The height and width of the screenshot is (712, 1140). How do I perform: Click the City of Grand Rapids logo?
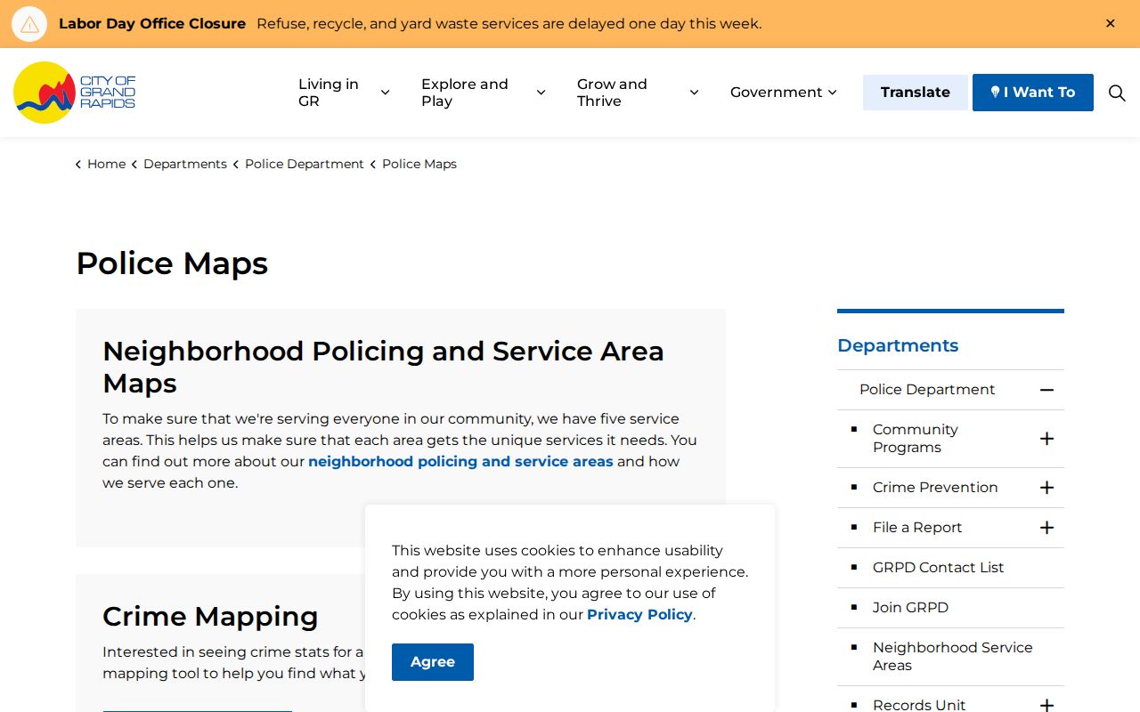click(75, 93)
